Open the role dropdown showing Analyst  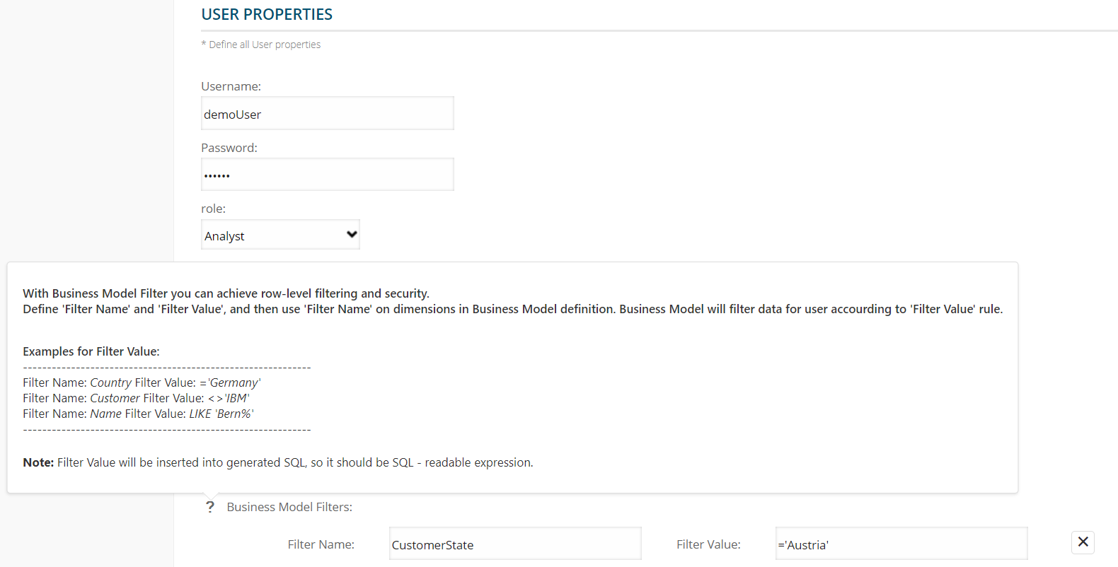click(x=280, y=235)
